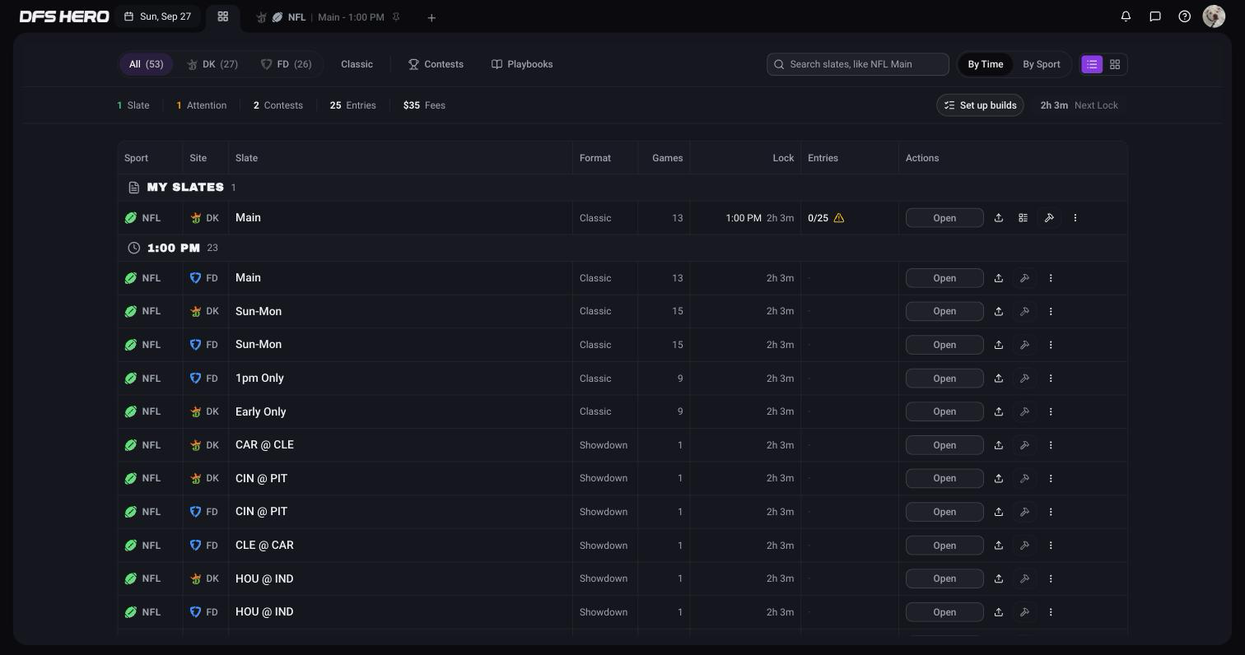This screenshot has width=1245, height=655.
Task: Filter slates to FD (26)
Action: coord(286,64)
